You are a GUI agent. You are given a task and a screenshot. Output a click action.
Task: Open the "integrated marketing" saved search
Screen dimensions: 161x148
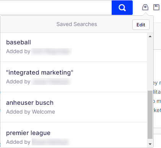pos(74,77)
